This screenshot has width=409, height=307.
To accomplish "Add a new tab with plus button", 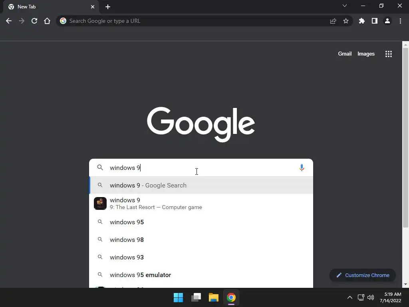I will 108,7.
